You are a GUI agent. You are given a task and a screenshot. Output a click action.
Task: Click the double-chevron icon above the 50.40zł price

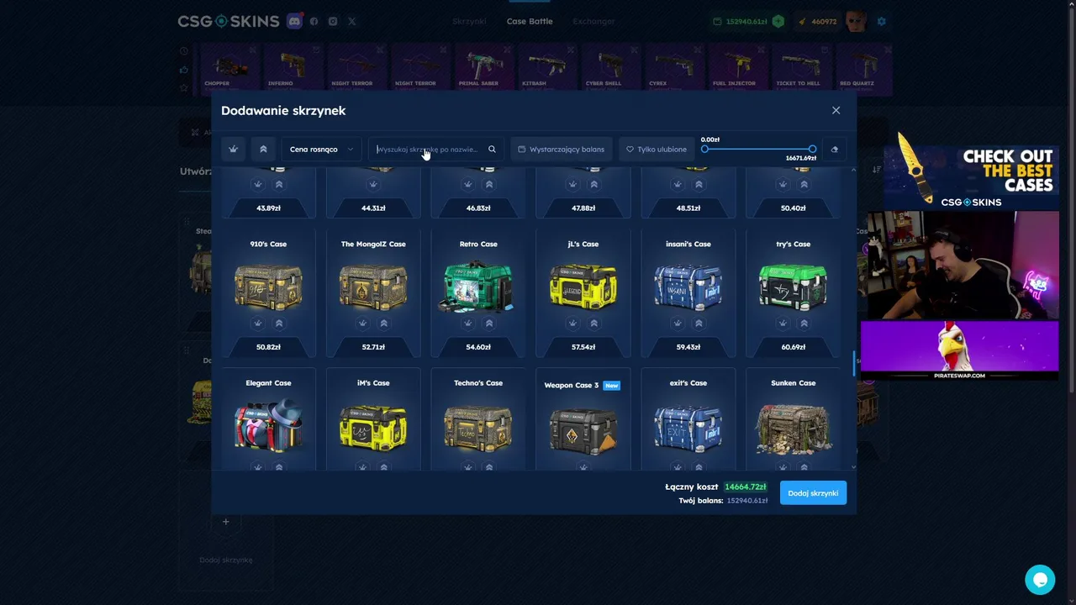pos(804,184)
